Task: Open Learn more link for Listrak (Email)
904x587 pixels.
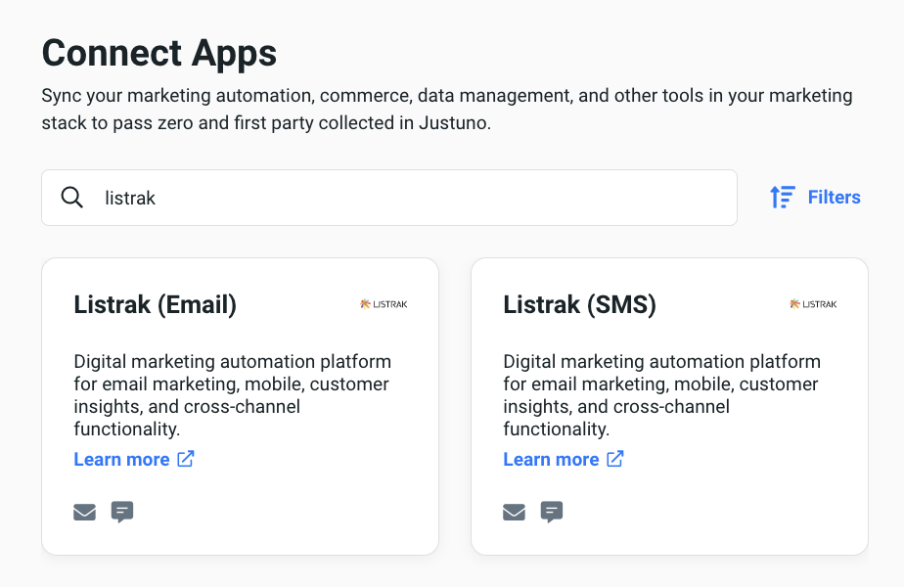Action: 121,459
